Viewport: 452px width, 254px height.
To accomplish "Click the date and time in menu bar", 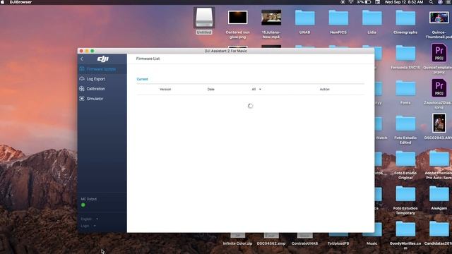I will tap(403, 2).
